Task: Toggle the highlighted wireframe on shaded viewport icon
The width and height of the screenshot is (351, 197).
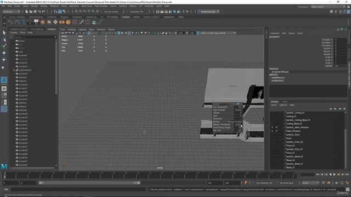Action: (118, 33)
